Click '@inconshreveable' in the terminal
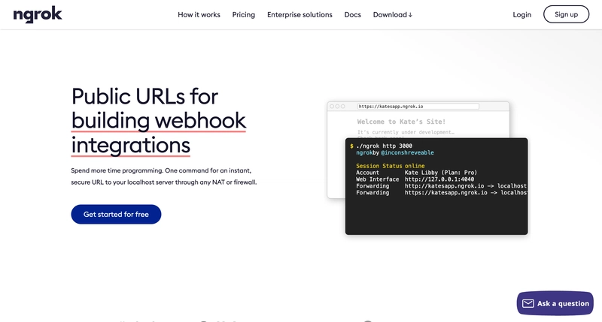The height and width of the screenshot is (322, 602). click(x=407, y=152)
